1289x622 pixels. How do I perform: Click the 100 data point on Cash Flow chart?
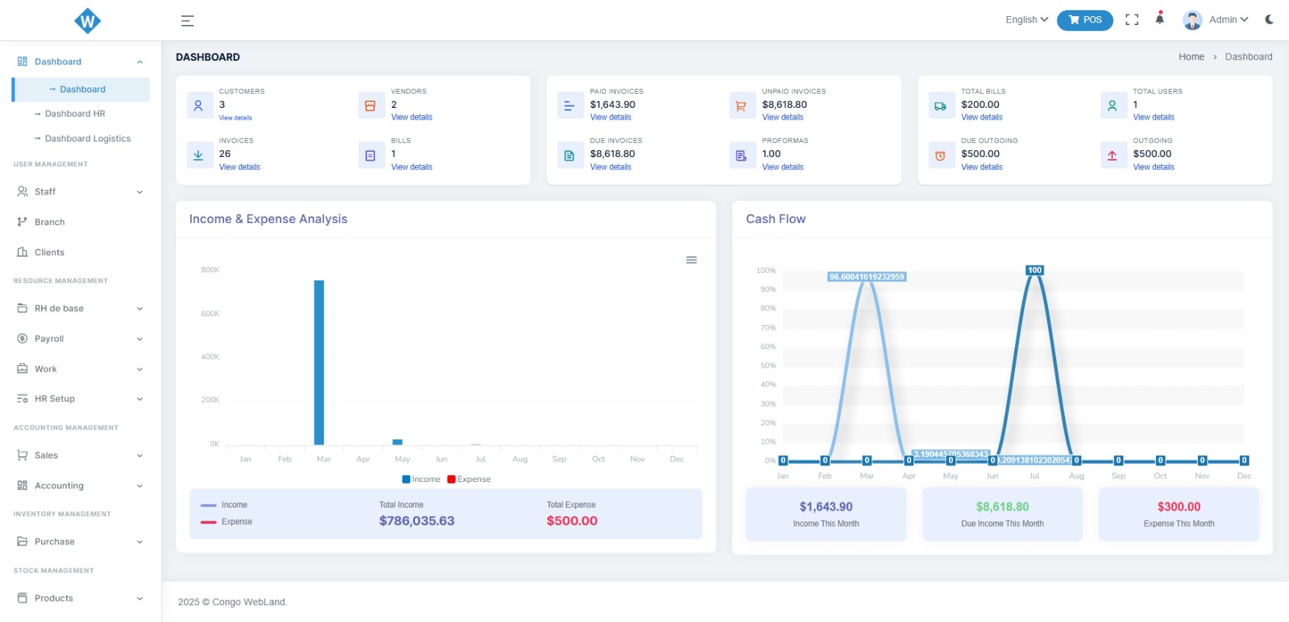tap(1034, 271)
